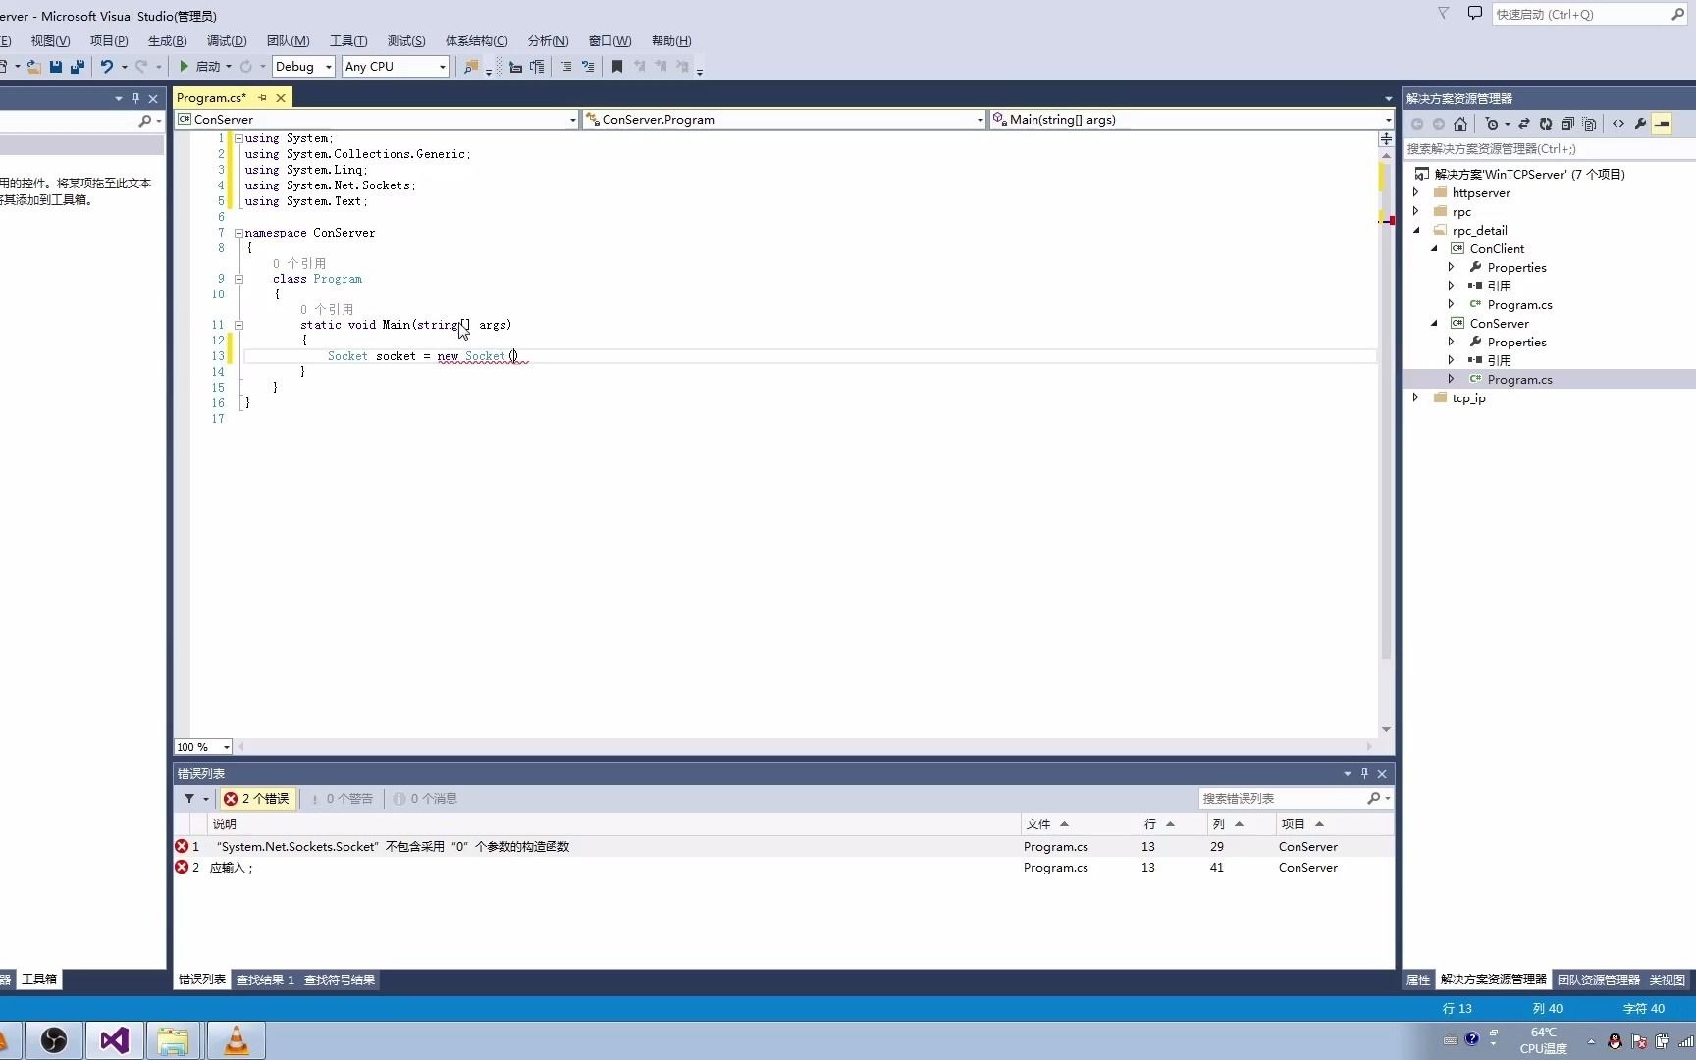Screen dimensions: 1696x1060
Task: Switch to 团队资源管理器 tab
Action: 1598,980
